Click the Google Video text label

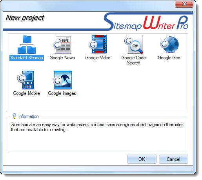[98, 58]
